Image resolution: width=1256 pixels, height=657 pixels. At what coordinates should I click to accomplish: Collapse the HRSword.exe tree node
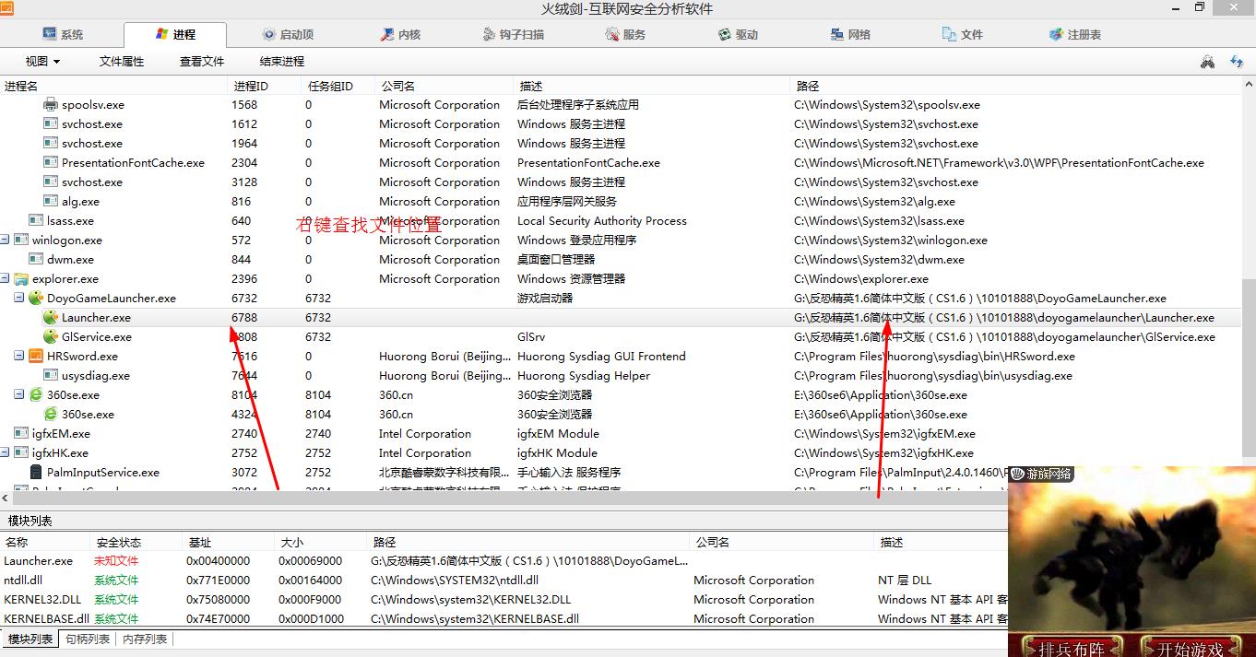[19, 357]
